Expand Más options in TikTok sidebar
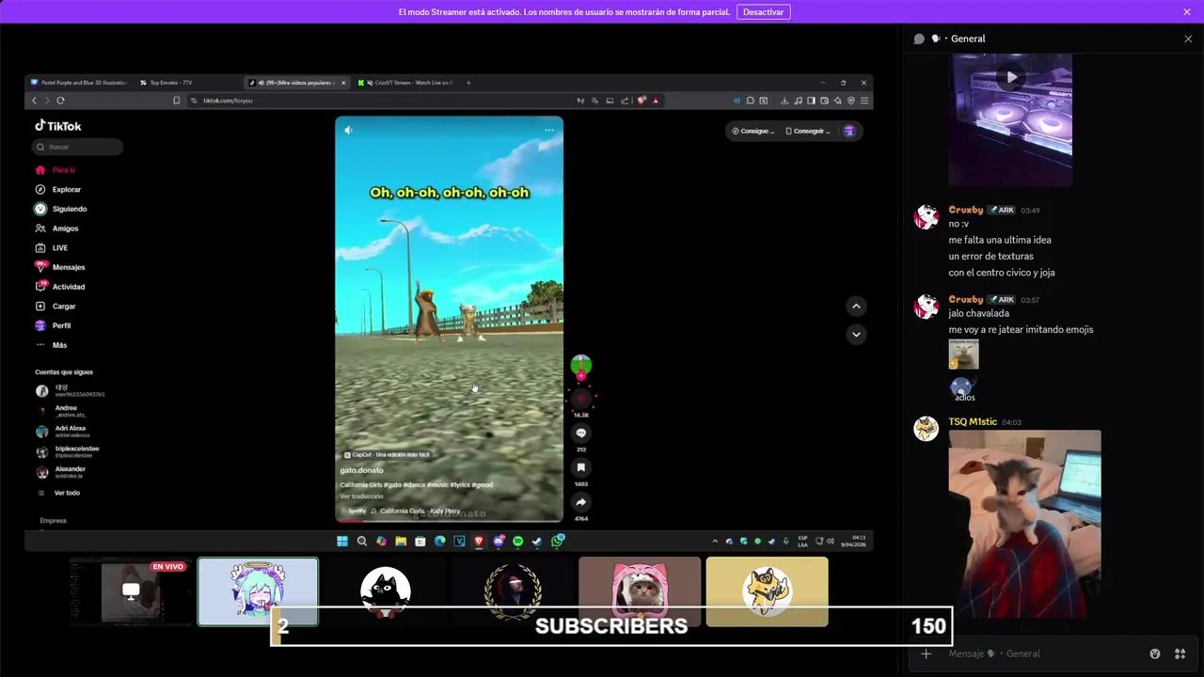Screen dimensions: 1204x677 click(x=53, y=345)
